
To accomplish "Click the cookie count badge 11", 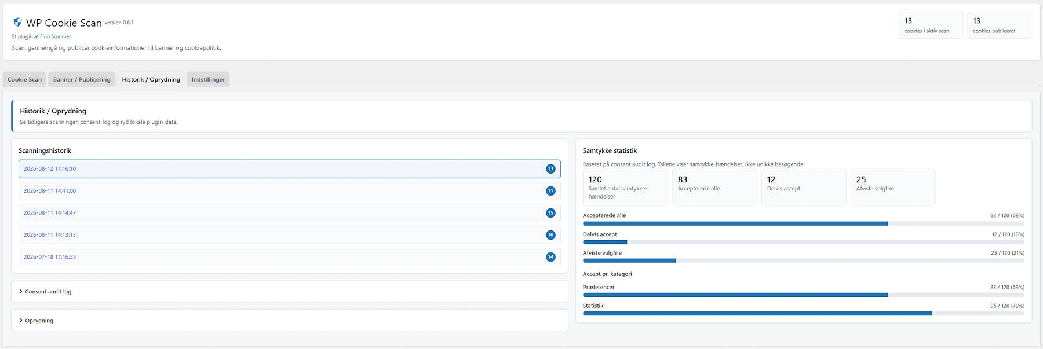I will click(550, 191).
